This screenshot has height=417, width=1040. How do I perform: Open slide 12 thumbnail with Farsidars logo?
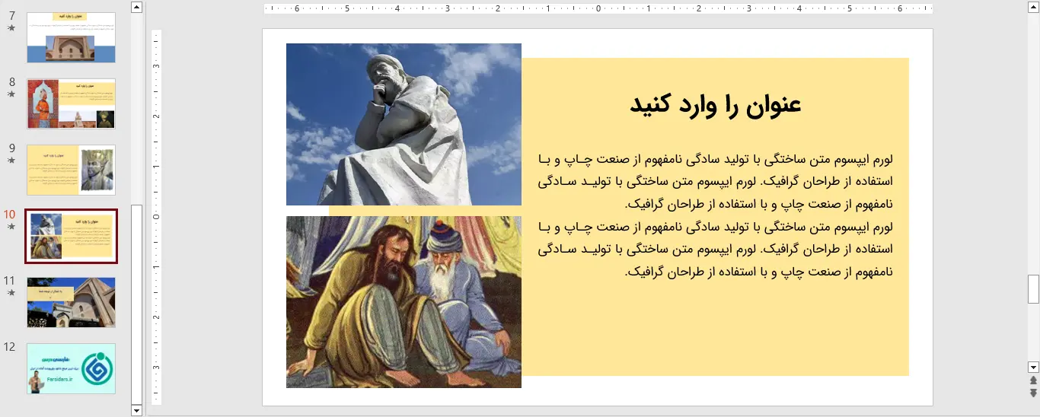tap(71, 368)
